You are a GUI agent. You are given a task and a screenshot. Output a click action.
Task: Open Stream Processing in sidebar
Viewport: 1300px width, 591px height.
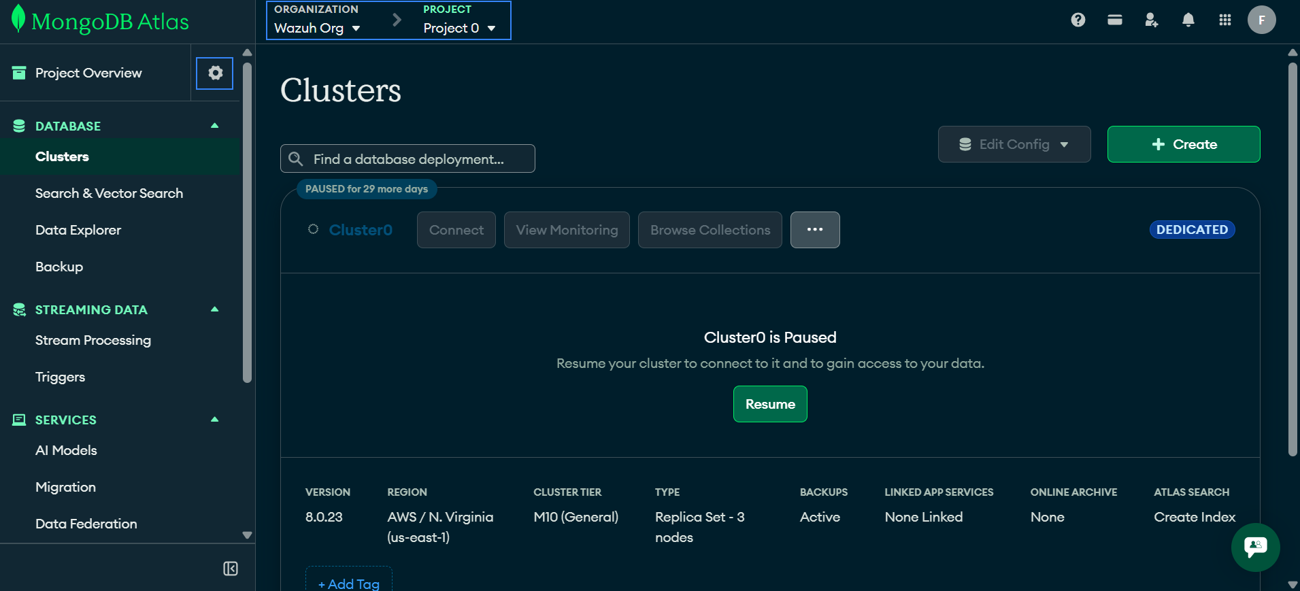pyautogui.click(x=93, y=340)
